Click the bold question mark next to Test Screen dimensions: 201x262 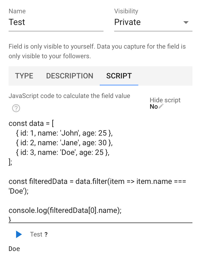46,234
